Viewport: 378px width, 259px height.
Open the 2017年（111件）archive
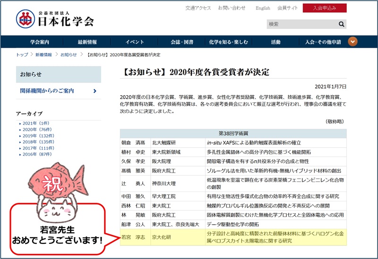click(38, 148)
